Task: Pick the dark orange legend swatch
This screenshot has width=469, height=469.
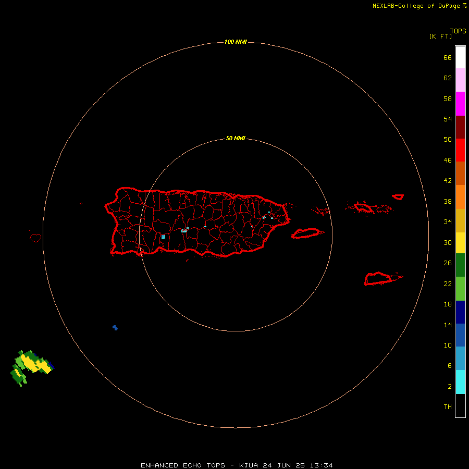Action: (460, 173)
